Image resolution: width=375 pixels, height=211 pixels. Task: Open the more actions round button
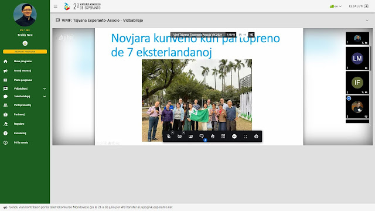pos(234,137)
